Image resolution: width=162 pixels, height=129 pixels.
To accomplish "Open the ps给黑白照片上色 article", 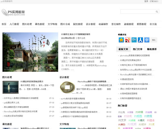I will [x=12, y=103].
